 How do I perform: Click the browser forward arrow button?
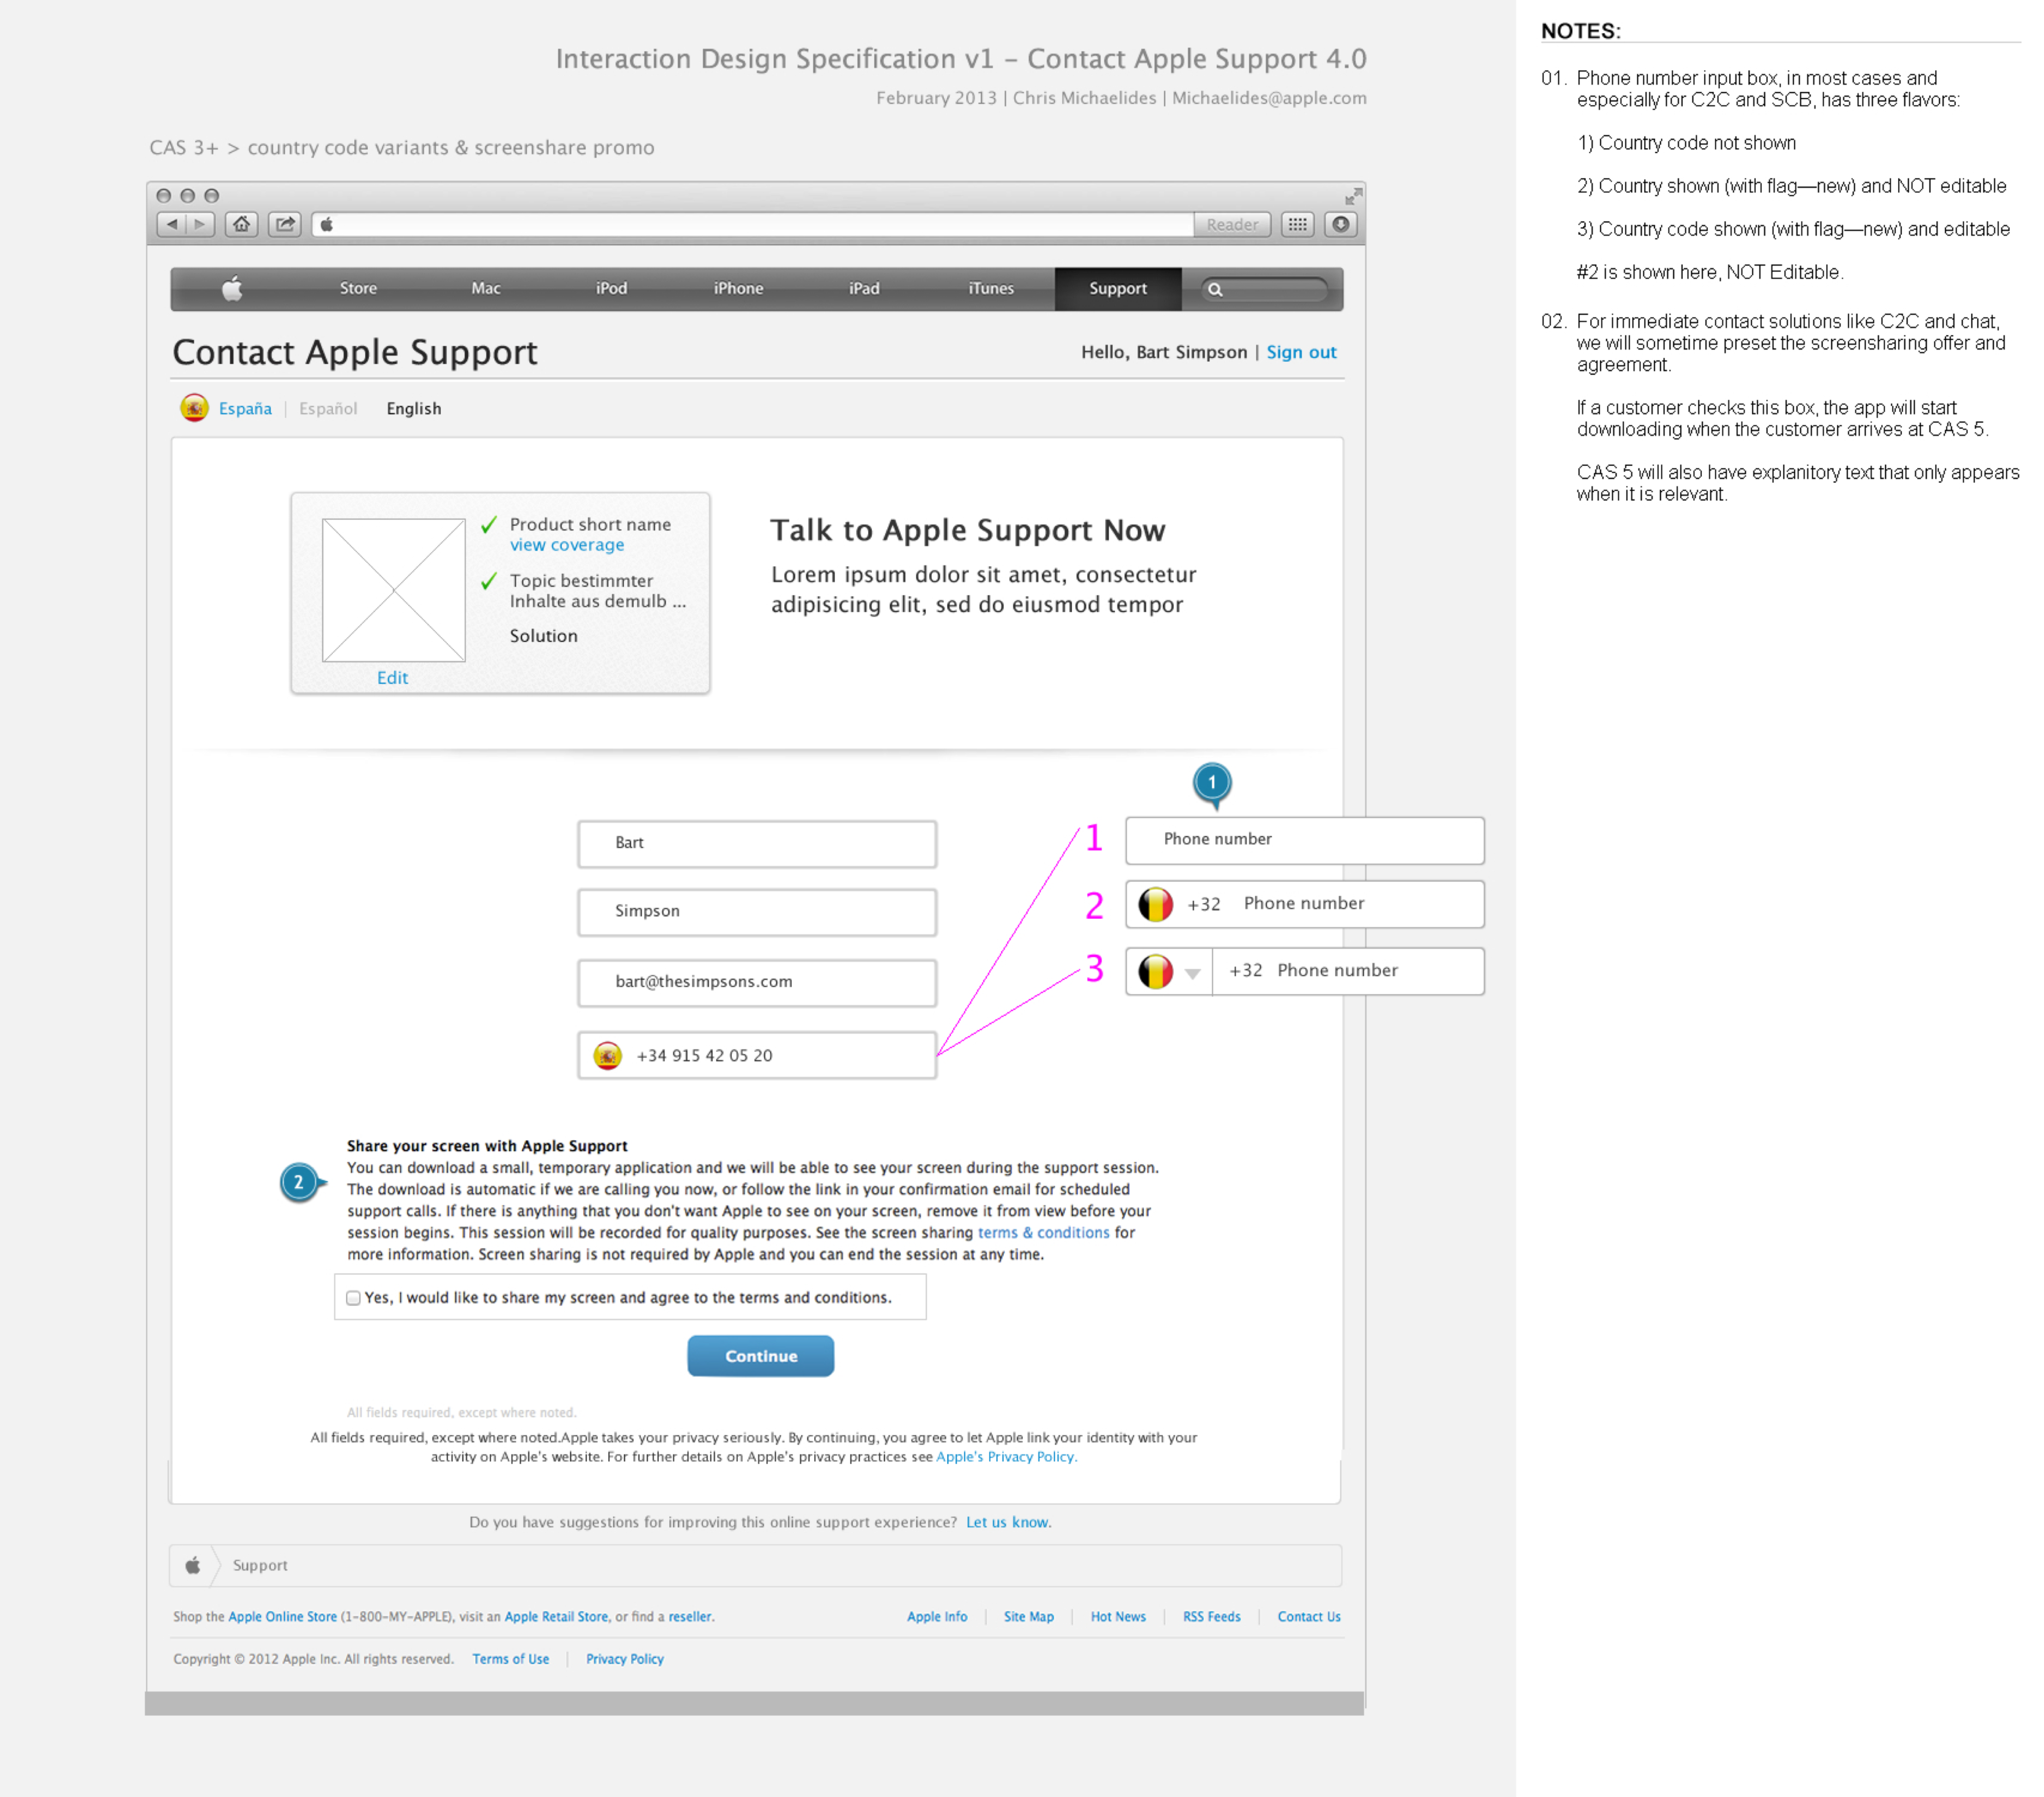[200, 224]
